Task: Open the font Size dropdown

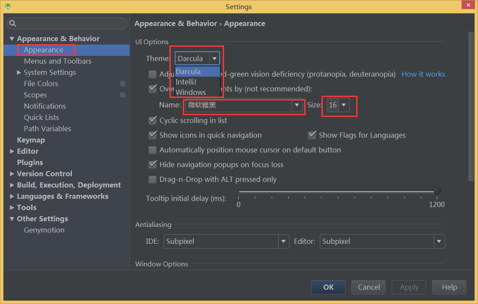Action: (x=344, y=105)
